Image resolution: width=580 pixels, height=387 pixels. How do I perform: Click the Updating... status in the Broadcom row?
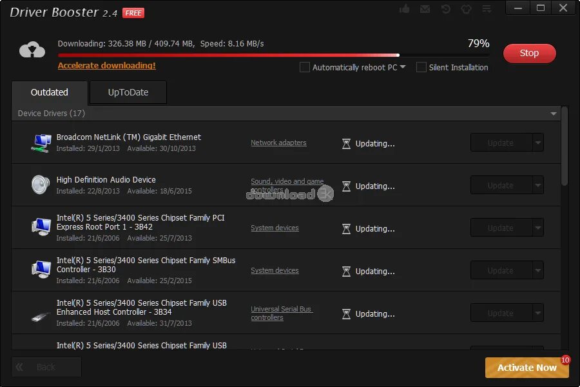375,144
